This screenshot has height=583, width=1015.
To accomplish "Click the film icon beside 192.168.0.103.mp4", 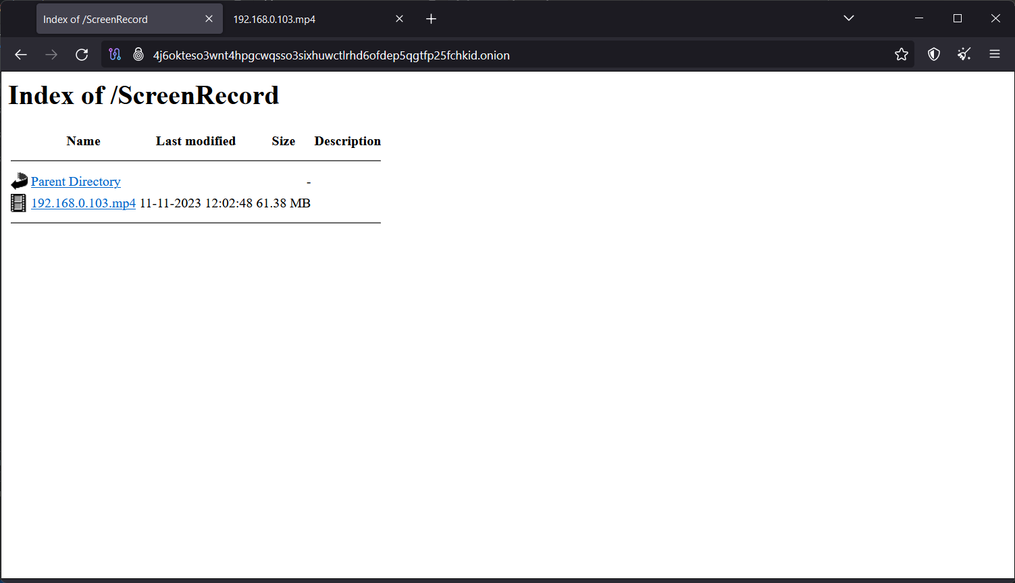I will click(x=18, y=203).
